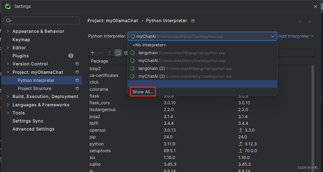This screenshot has width=323, height=172.
Task: Click the install package plus icon
Action: pyautogui.click(x=92, y=53)
